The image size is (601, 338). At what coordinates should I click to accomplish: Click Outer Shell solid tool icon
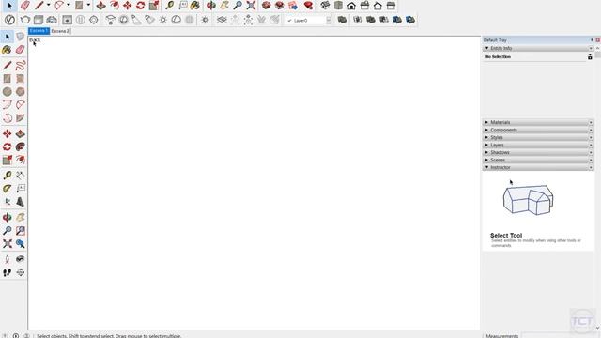click(342, 20)
